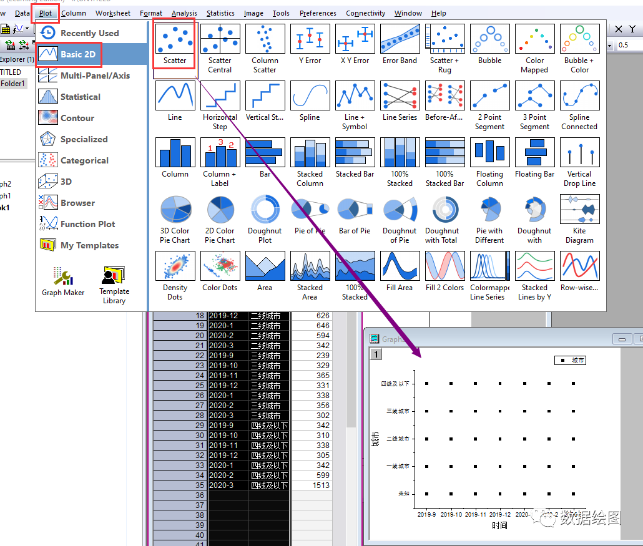Open the Help menu
This screenshot has height=546, width=643.
pos(438,13)
